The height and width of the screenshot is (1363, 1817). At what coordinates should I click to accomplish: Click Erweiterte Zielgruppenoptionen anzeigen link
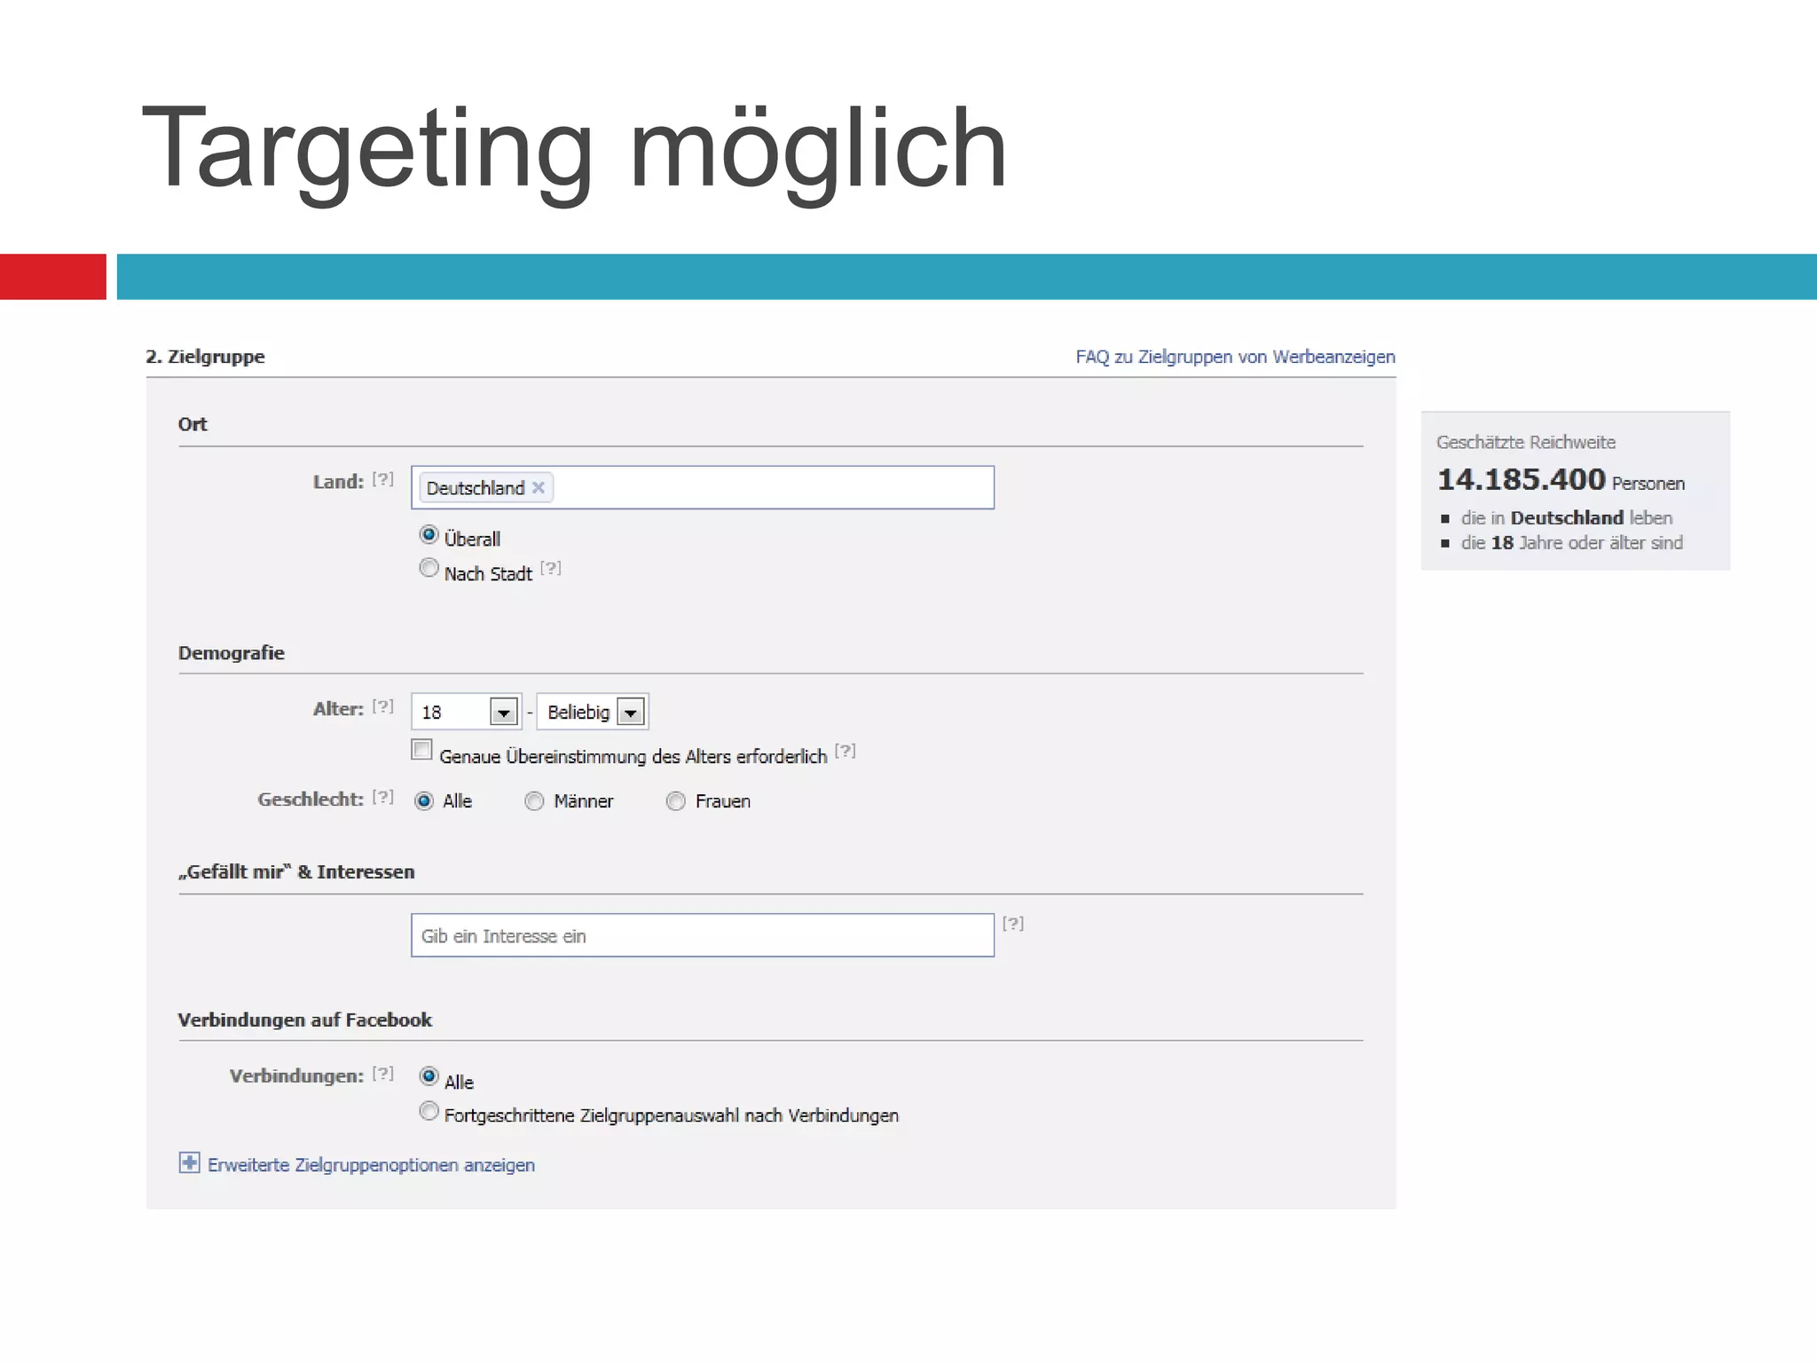point(371,1165)
